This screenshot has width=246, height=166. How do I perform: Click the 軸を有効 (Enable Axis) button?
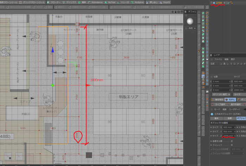218,100
